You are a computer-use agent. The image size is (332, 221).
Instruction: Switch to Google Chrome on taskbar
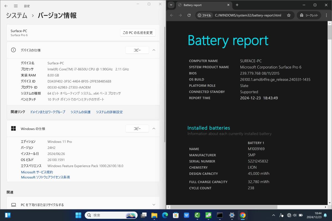[x=243, y=215]
